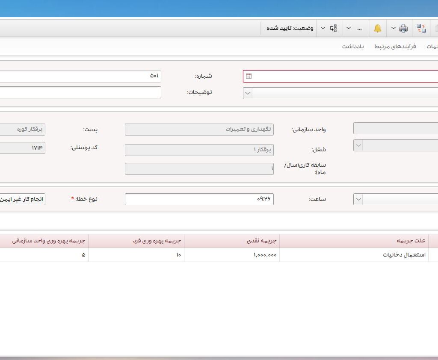Click the printer icon in toolbar
Image resolution: width=438 pixels, height=360 pixels.
click(403, 28)
